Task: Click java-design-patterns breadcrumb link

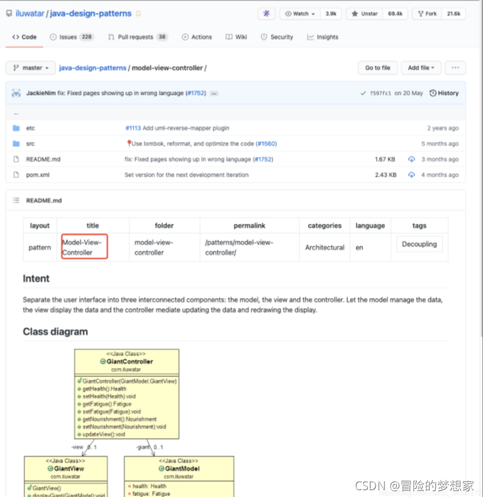Action: pos(92,68)
